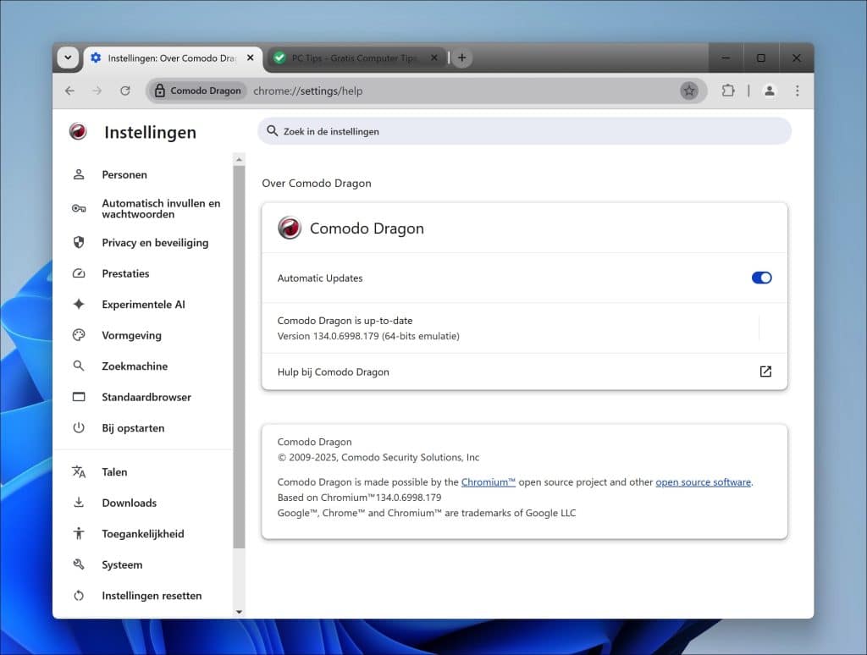Expand the tab search dropdown arrow
867x655 pixels.
tap(68, 58)
